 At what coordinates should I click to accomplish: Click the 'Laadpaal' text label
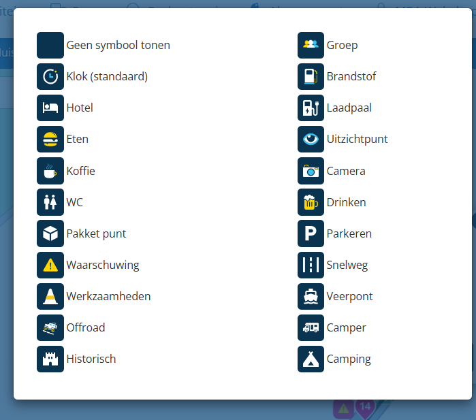[349, 108]
